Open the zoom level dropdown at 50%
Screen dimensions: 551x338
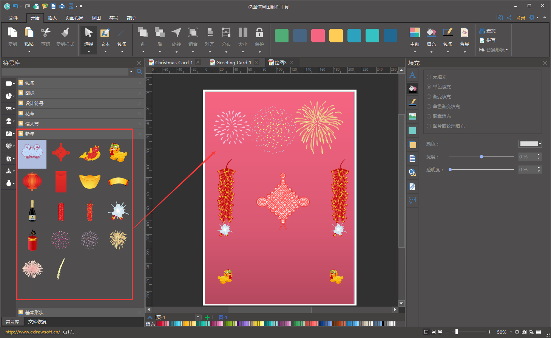(x=511, y=332)
